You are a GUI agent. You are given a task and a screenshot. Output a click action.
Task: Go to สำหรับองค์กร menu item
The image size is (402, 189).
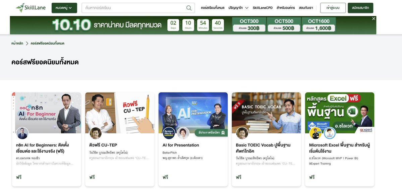coord(286,8)
